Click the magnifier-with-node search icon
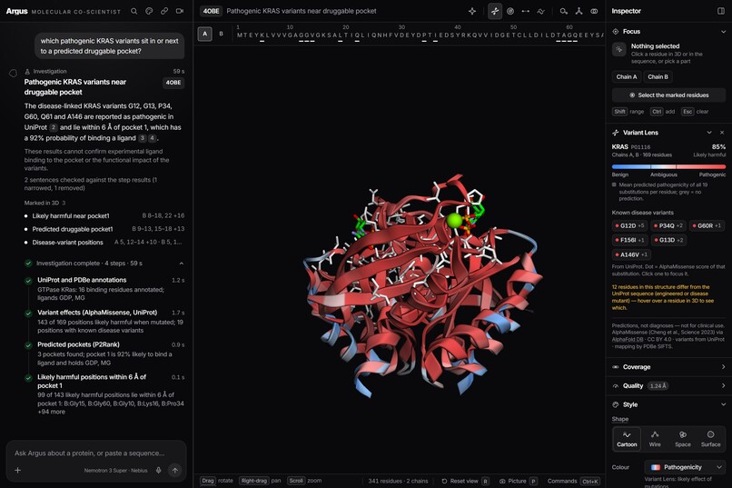732x488 pixels. coord(563,11)
